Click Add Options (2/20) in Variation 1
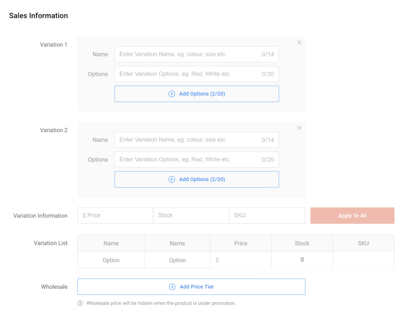 (x=197, y=94)
